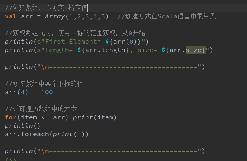Click the first separator println line
Image resolution: width=247 pixels, height=161 pixels.
click(105, 67)
